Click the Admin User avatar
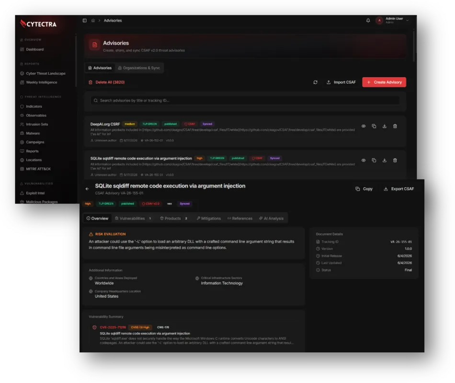The image size is (455, 383). [379, 20]
